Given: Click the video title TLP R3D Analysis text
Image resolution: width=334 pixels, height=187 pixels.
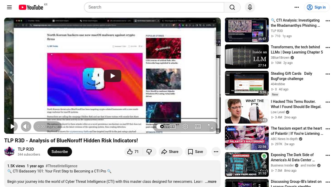Looking at the screenshot, I should 71,141.
